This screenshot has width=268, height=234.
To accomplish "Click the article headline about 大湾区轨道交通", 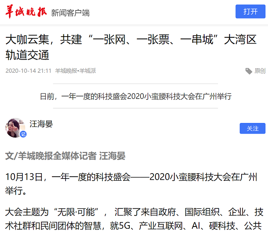I will point(131,47).
